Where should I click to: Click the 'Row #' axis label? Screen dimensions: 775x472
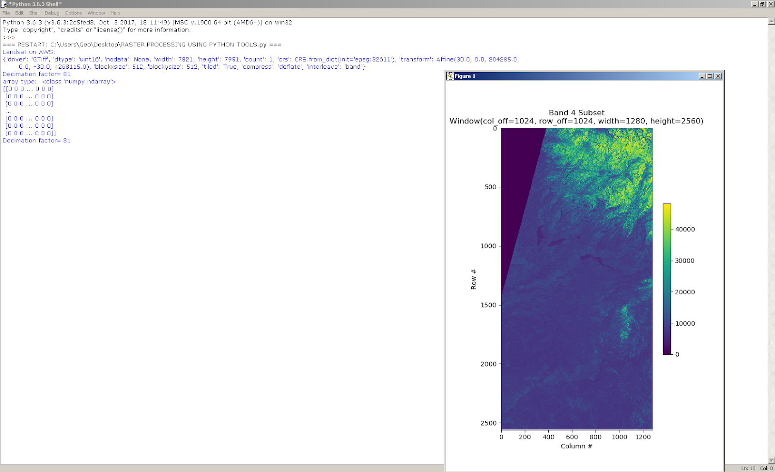(x=474, y=279)
